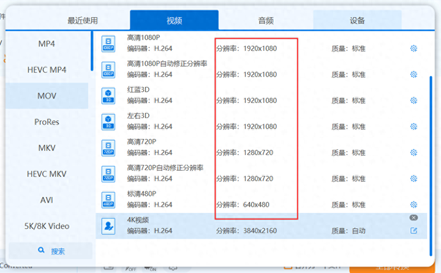Viewport: 441px width, 273px height.
Task: Edit the custom 4K视频 preset
Action: click(x=413, y=231)
